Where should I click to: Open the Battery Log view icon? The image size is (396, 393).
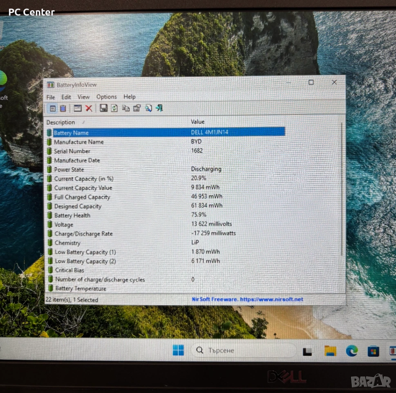[63, 108]
